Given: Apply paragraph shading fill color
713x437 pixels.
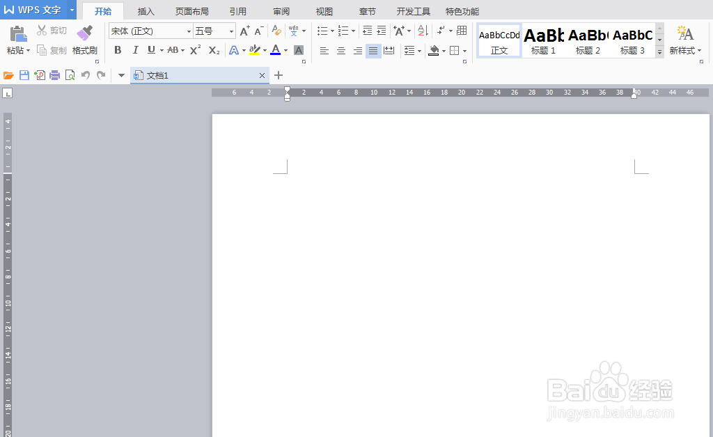Looking at the screenshot, I should coord(434,50).
